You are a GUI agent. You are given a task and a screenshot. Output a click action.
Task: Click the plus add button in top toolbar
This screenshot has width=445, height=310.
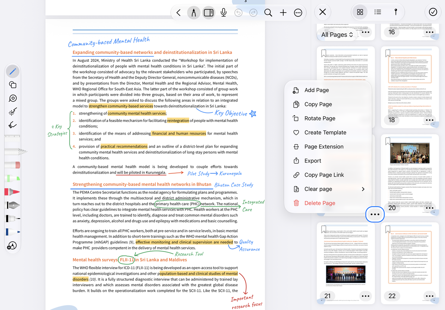(283, 13)
